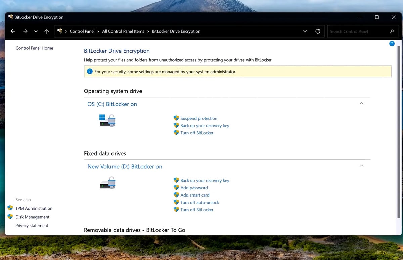
Task: Click the New Volume (D:) drive lock icon
Action: (x=107, y=183)
